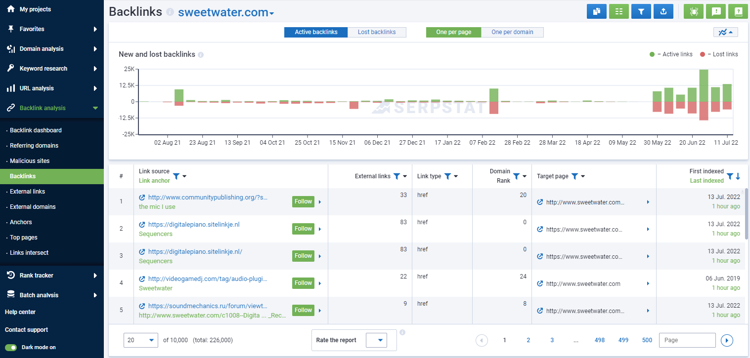Open communitypublishing.org link source
Screen dimensions: 750x358
pyautogui.click(x=208, y=198)
